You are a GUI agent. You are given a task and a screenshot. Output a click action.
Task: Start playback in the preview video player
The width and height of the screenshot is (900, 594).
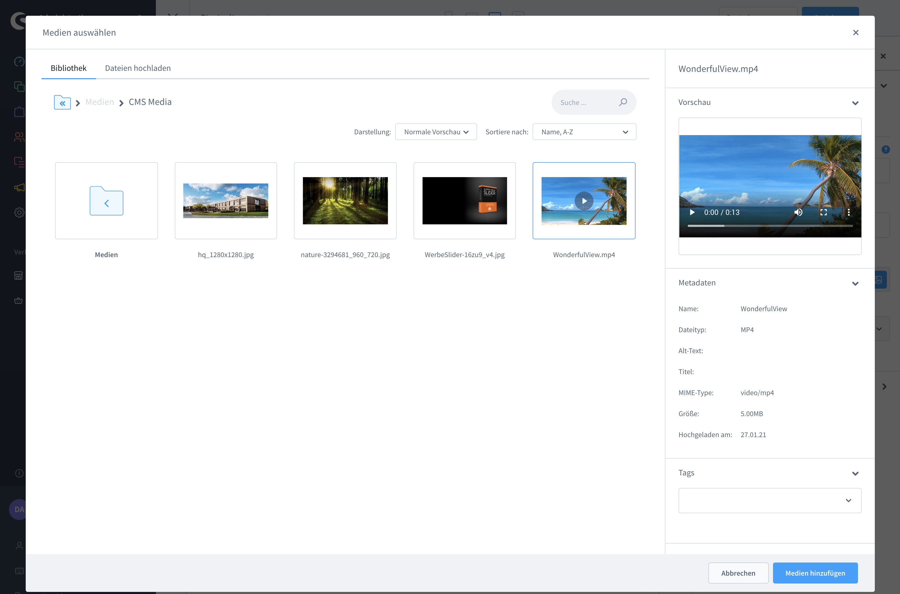point(692,212)
